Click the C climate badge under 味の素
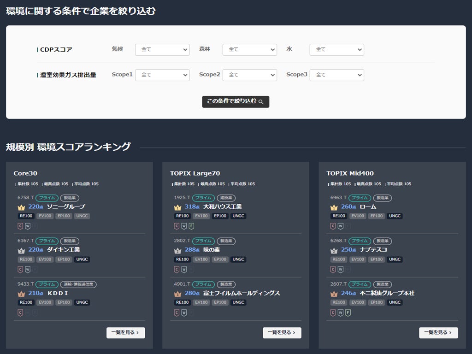This screenshot has width=472, height=354. point(177,269)
